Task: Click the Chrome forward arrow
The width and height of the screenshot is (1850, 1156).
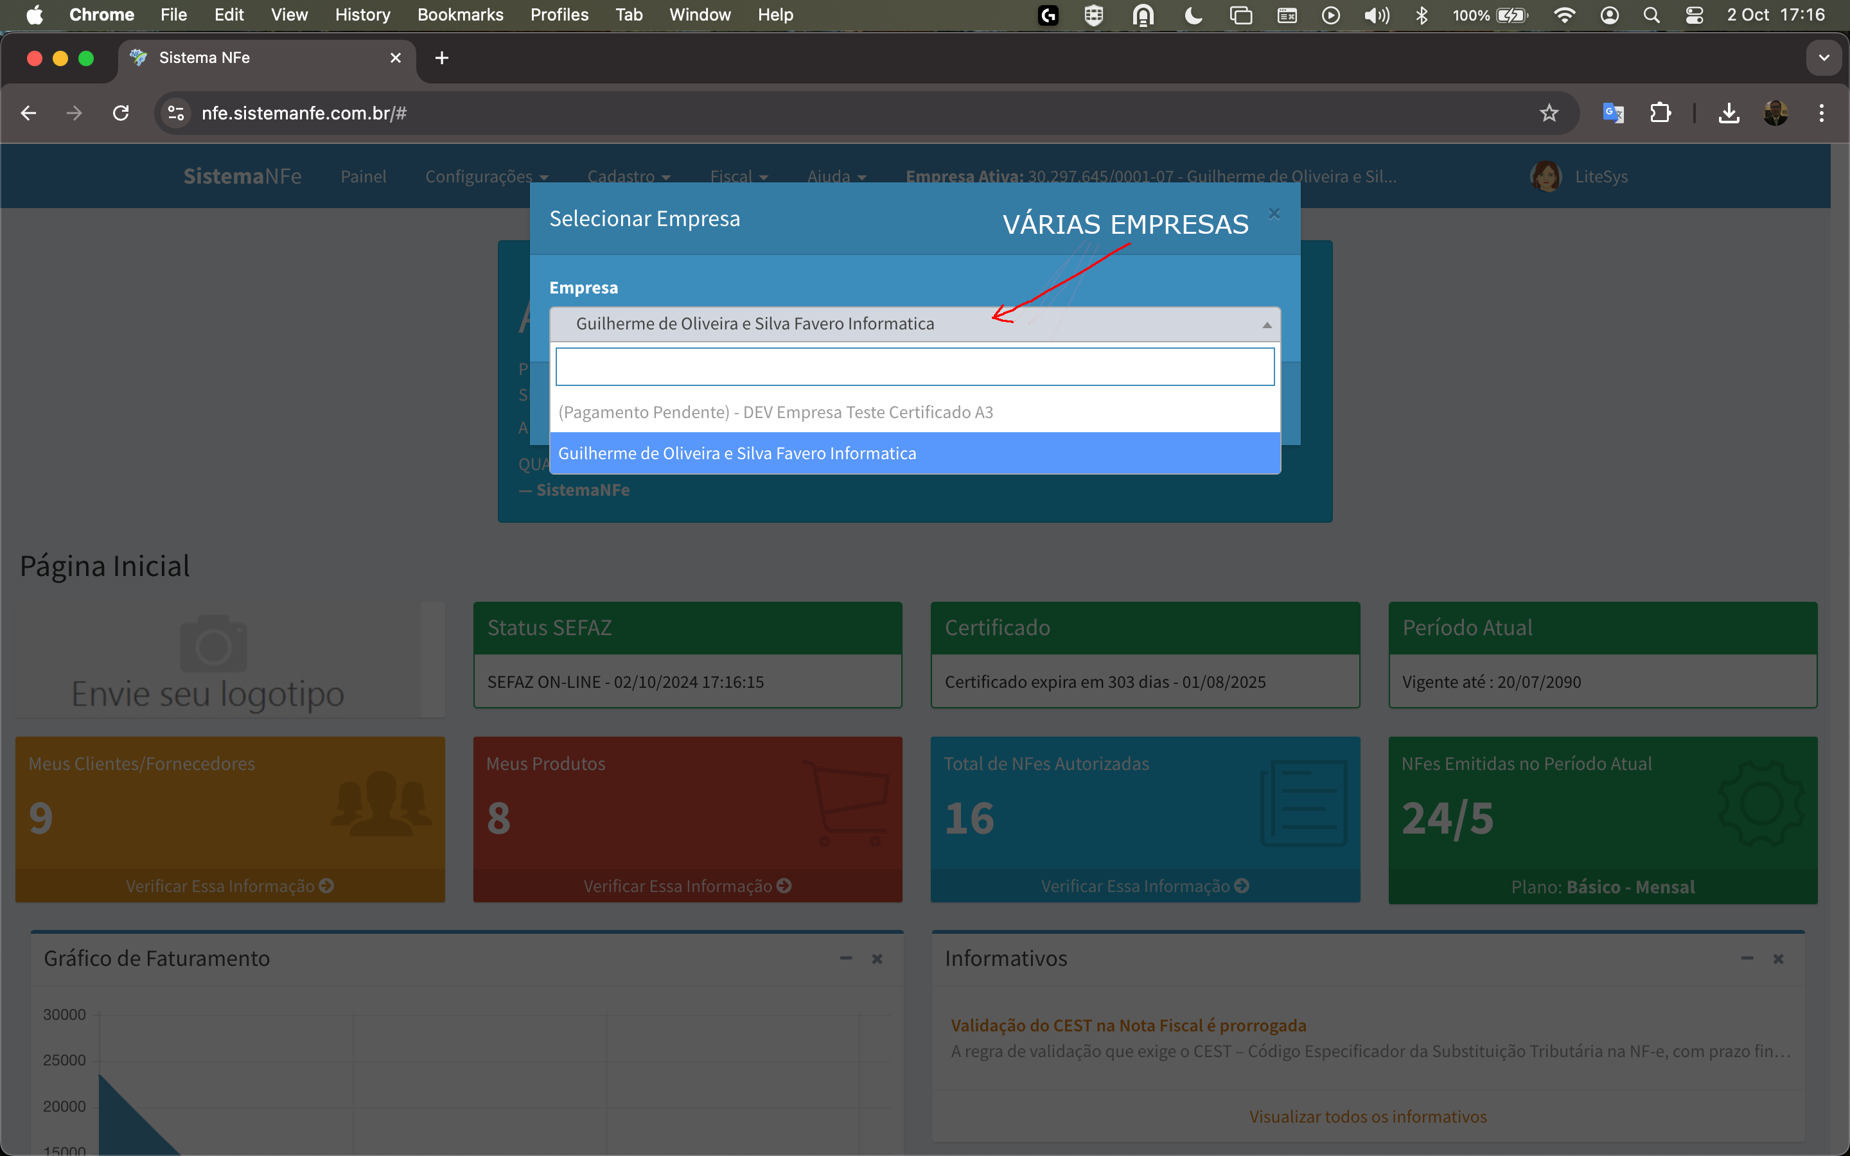Action: coord(74,113)
